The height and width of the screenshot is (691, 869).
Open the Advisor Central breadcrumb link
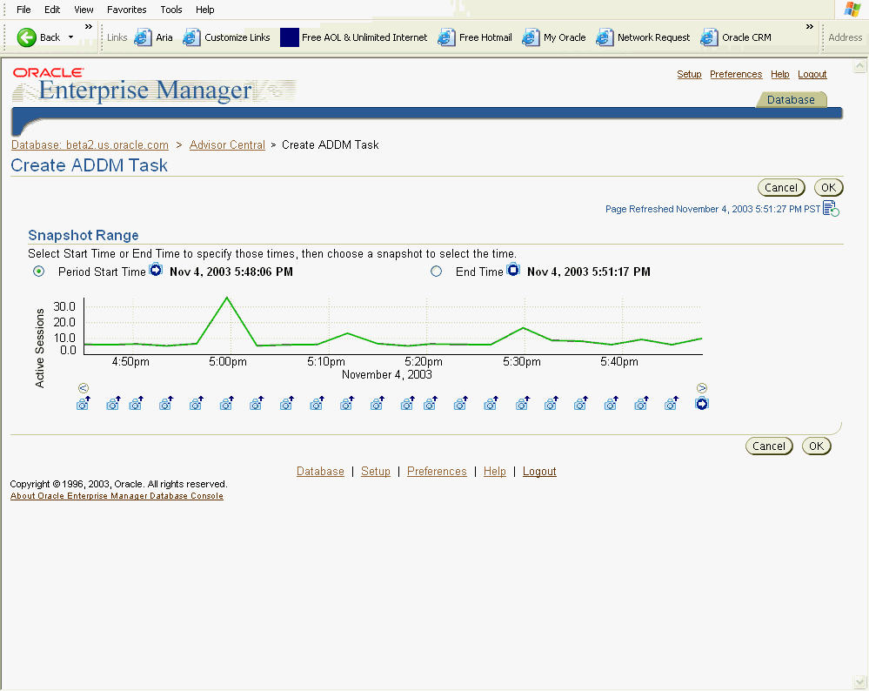(x=227, y=144)
